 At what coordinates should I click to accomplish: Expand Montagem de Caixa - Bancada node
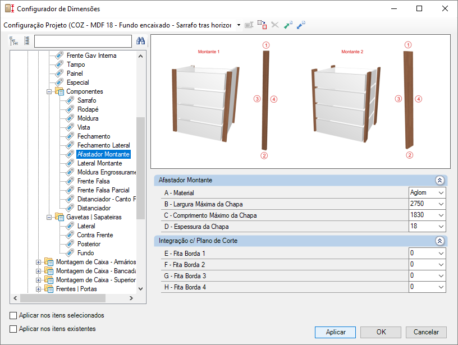click(x=38, y=271)
